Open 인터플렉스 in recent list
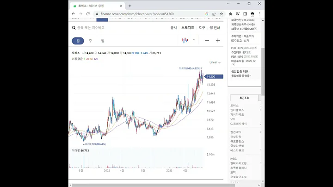 (x=237, y=110)
